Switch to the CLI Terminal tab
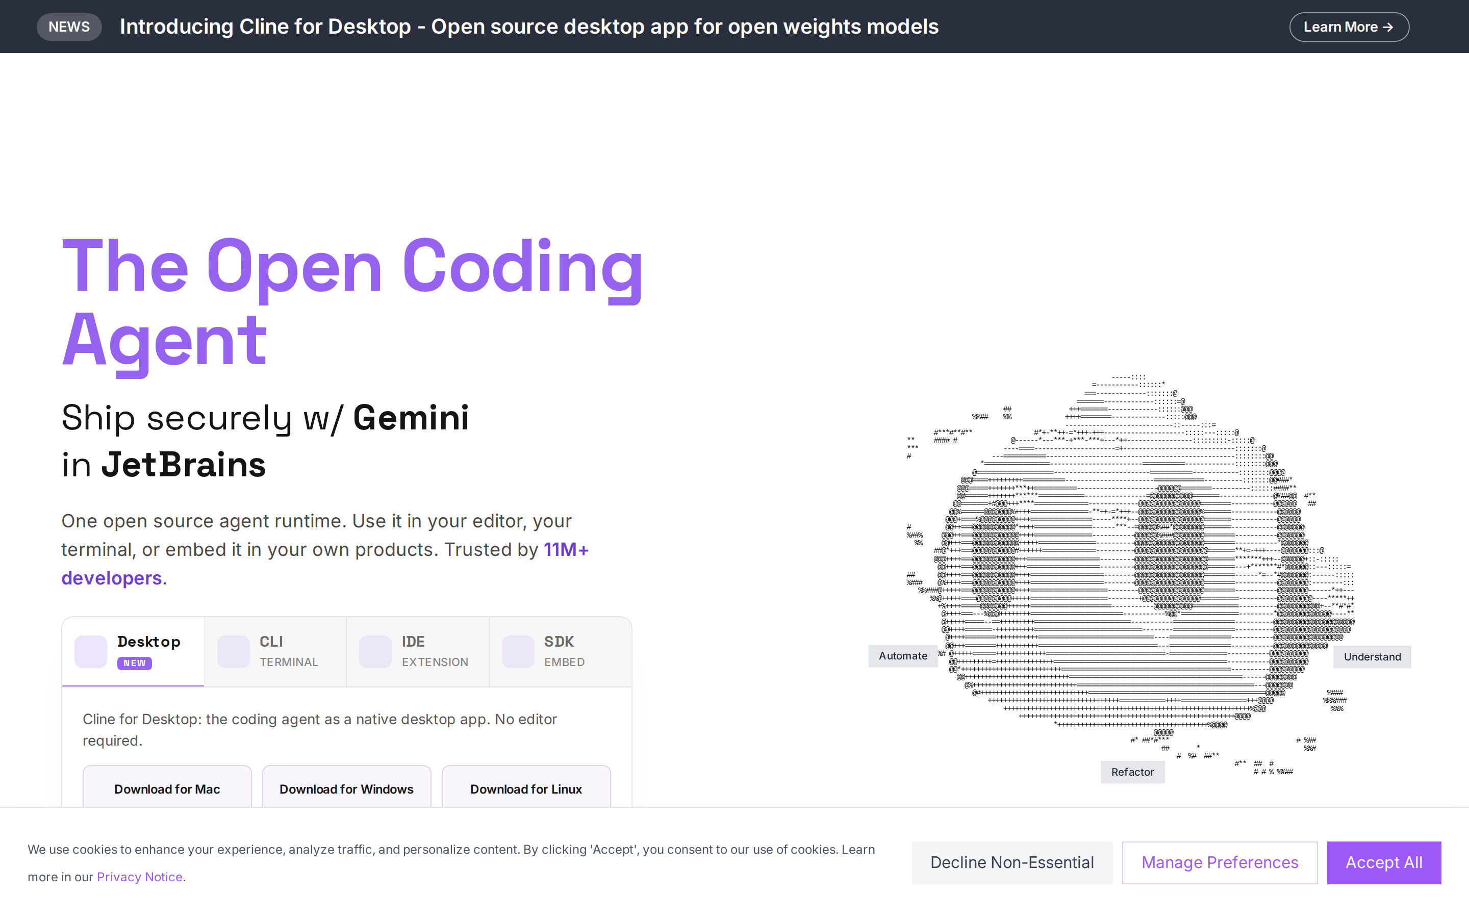 (x=275, y=651)
